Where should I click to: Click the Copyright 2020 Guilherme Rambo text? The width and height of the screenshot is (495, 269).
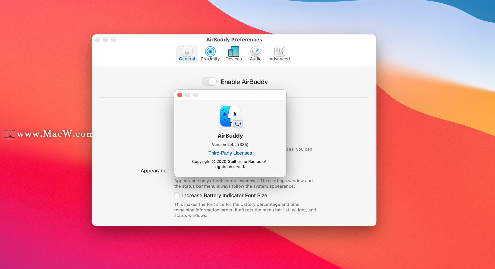[230, 164]
